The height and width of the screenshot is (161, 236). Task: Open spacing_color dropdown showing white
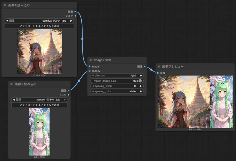click(x=117, y=91)
